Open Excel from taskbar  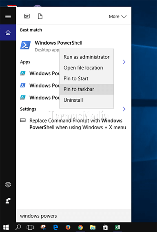click(117, 227)
